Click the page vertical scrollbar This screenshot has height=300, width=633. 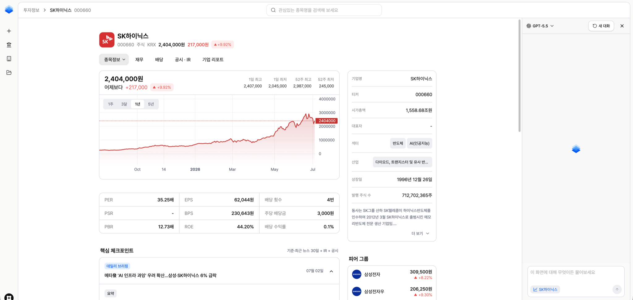tap(520, 76)
